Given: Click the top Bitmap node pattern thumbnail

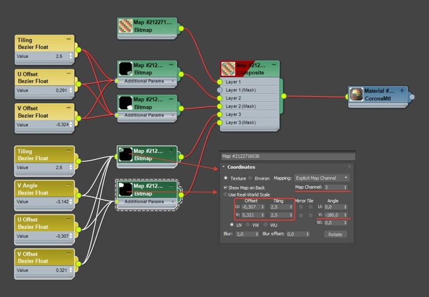Looking at the screenshot, I should point(125,26).
